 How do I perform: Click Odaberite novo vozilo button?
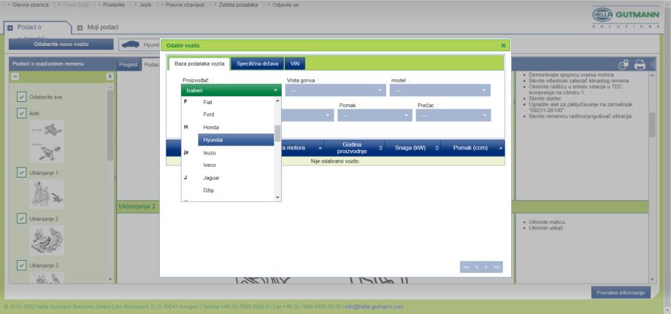(x=61, y=44)
